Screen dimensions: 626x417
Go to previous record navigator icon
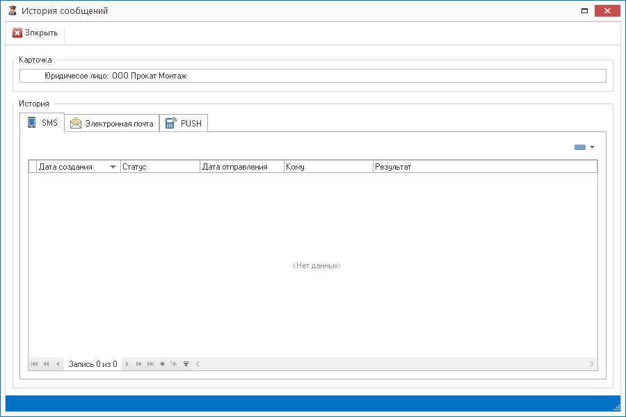58,364
